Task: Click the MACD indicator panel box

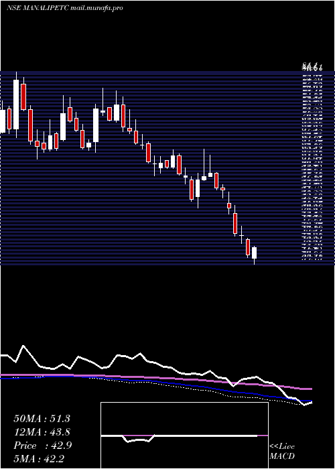Action: pos(184,435)
